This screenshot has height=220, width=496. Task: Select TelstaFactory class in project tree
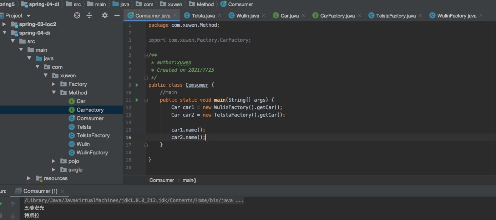pyautogui.click(x=93, y=135)
